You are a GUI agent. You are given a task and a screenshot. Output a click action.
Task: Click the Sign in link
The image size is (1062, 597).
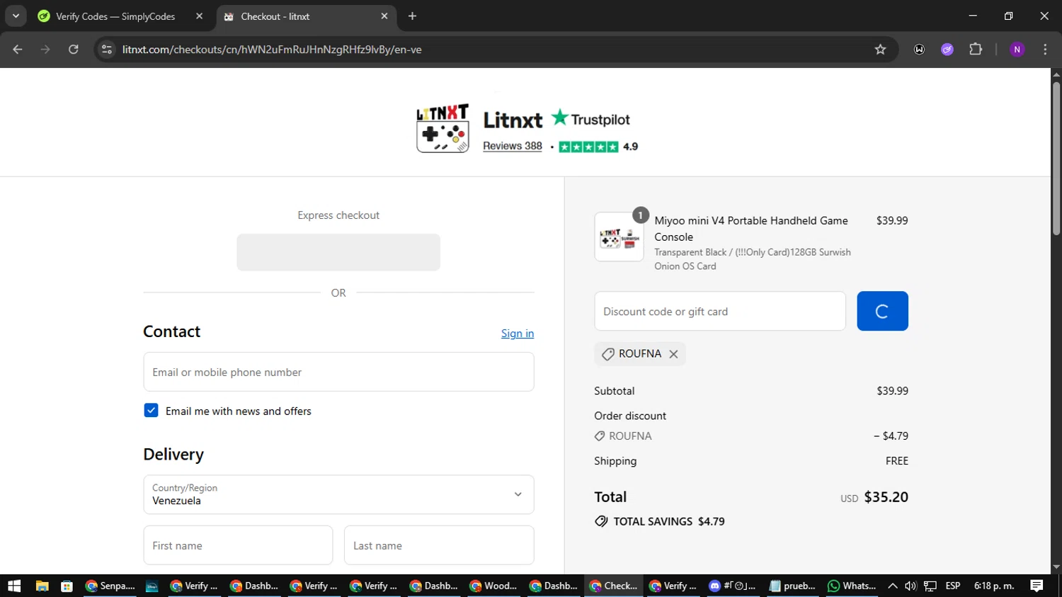pyautogui.click(x=518, y=334)
